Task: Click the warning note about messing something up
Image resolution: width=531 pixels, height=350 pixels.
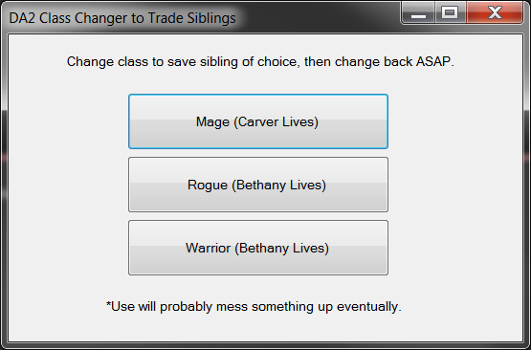Action: pos(254,307)
